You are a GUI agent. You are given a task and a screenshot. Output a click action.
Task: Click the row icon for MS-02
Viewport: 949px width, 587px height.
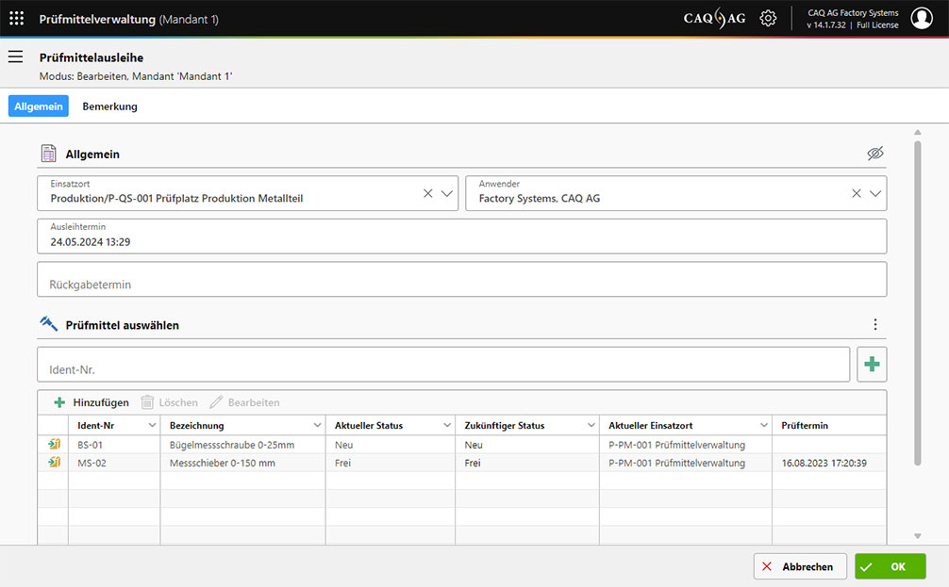55,463
